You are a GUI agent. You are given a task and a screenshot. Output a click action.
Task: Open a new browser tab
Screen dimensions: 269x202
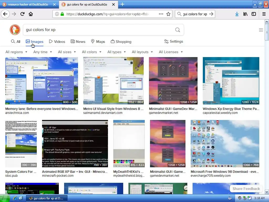pos(122,4)
